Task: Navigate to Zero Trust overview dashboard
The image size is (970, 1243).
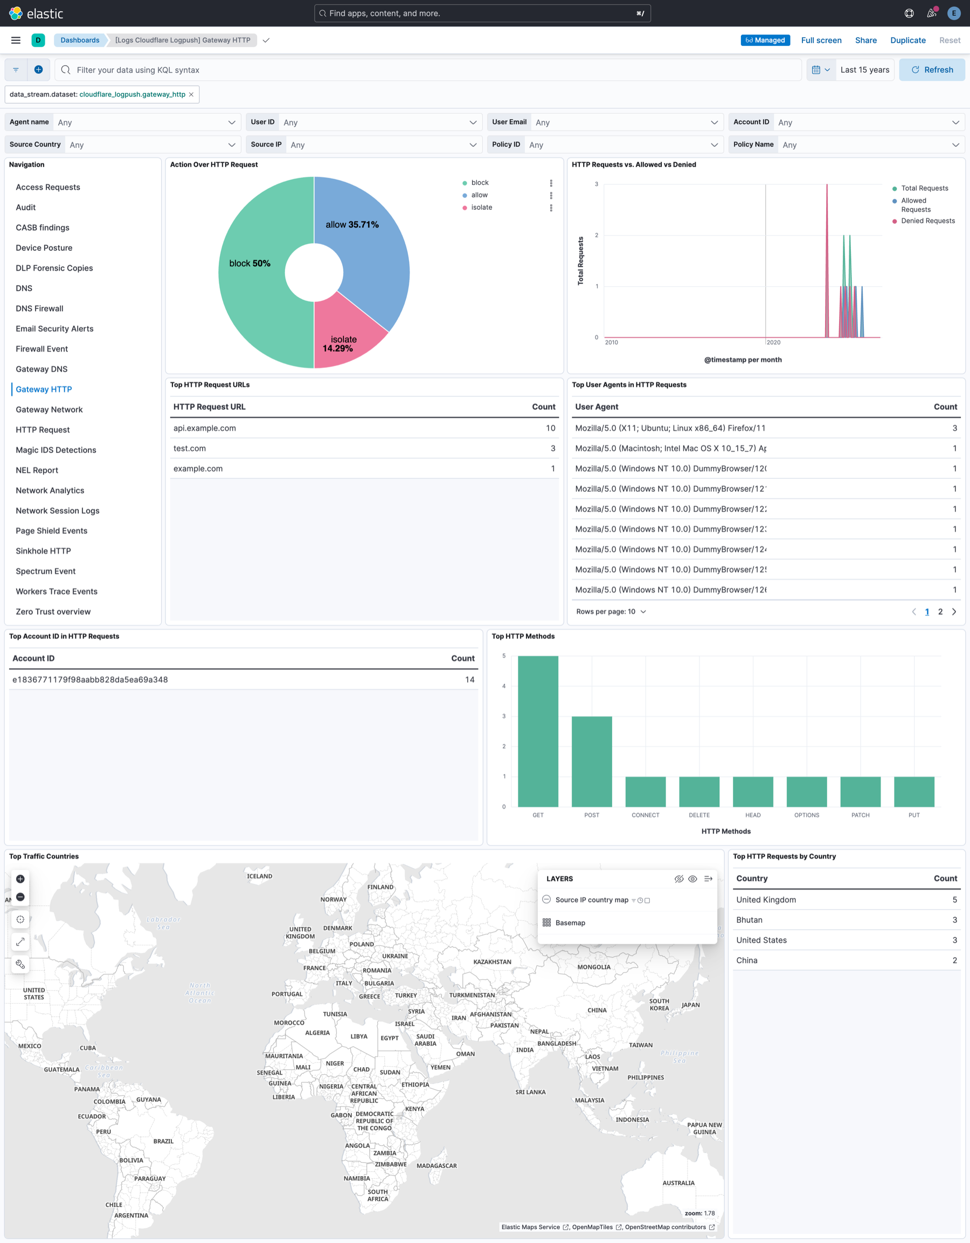Action: click(53, 612)
